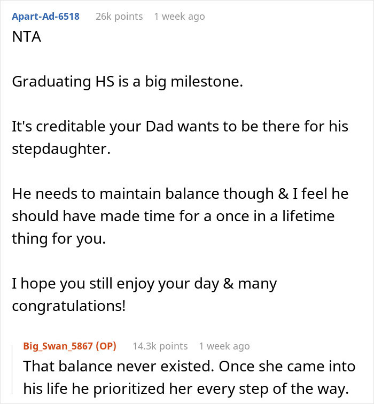Click the "Graduating HS is a big milestone" line
Viewport: 374px width, 404px height.
coord(127,82)
